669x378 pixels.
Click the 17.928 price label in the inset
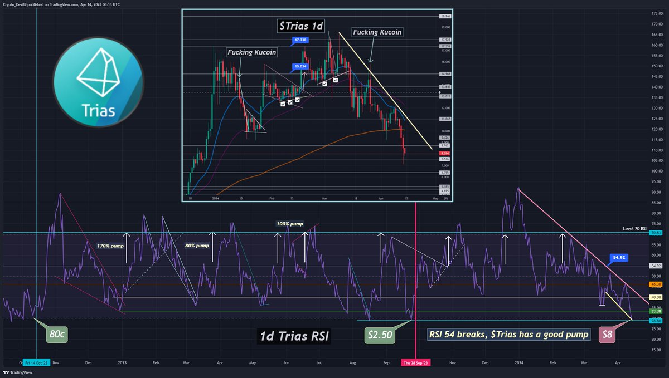(445, 40)
